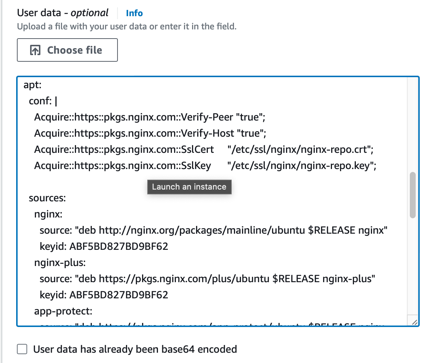The width and height of the screenshot is (448, 363).
Task: Click the "conf: |" line in user data
Action: click(43, 101)
